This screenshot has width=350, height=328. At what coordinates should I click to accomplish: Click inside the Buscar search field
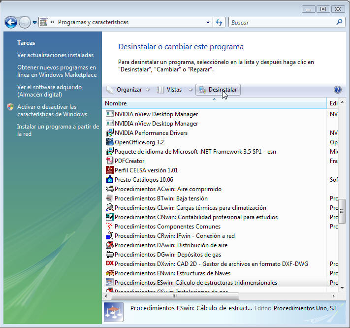[x=283, y=22]
